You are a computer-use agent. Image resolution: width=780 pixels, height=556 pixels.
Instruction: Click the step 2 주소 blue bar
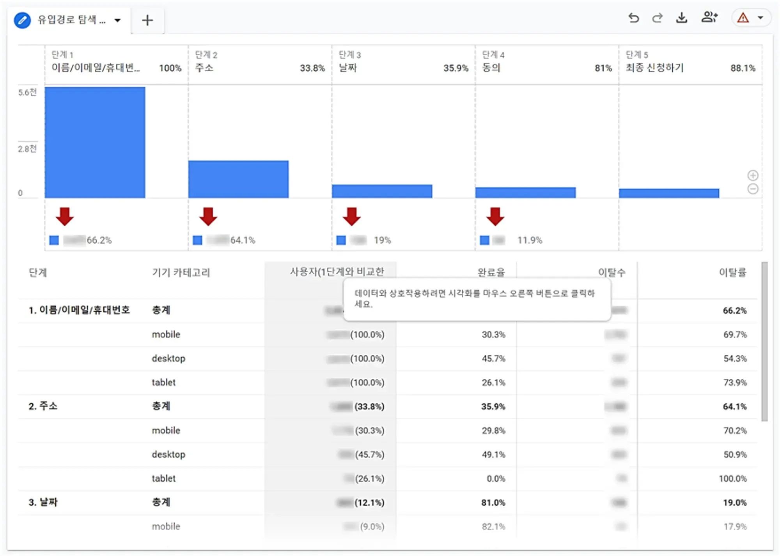coord(238,179)
